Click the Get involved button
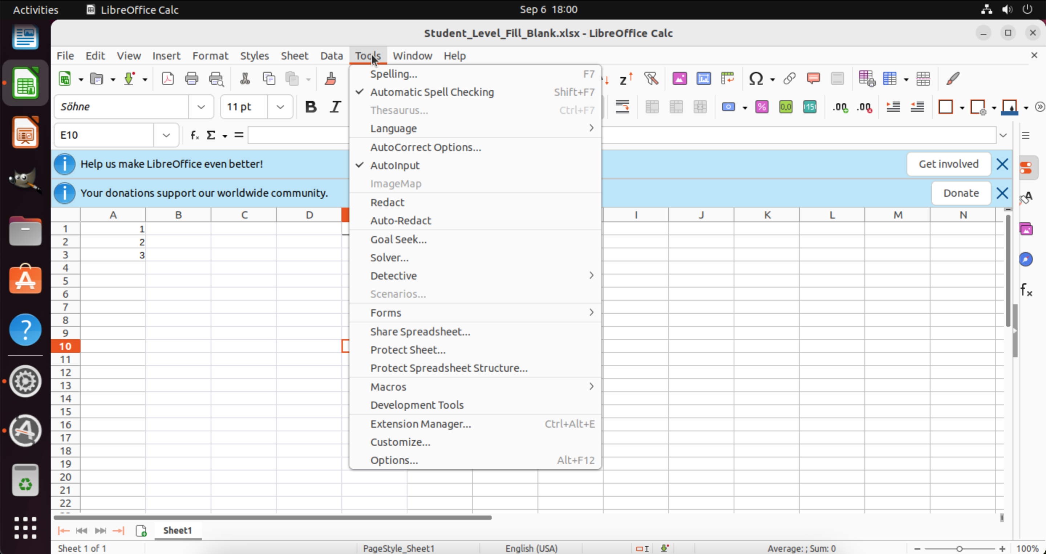This screenshot has height=554, width=1046. pos(948,164)
